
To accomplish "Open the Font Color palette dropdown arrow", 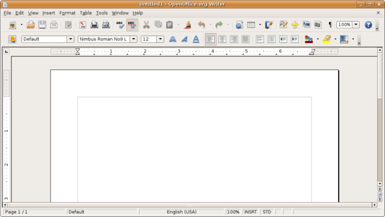I will pos(318,39).
